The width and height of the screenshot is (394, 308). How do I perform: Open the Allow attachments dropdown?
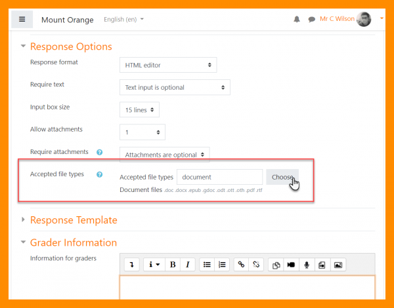point(142,132)
